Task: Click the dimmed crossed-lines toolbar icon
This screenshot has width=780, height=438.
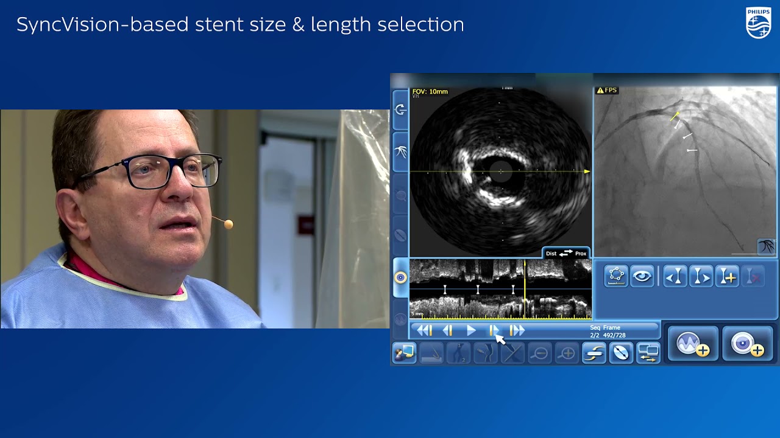Action: tap(512, 353)
